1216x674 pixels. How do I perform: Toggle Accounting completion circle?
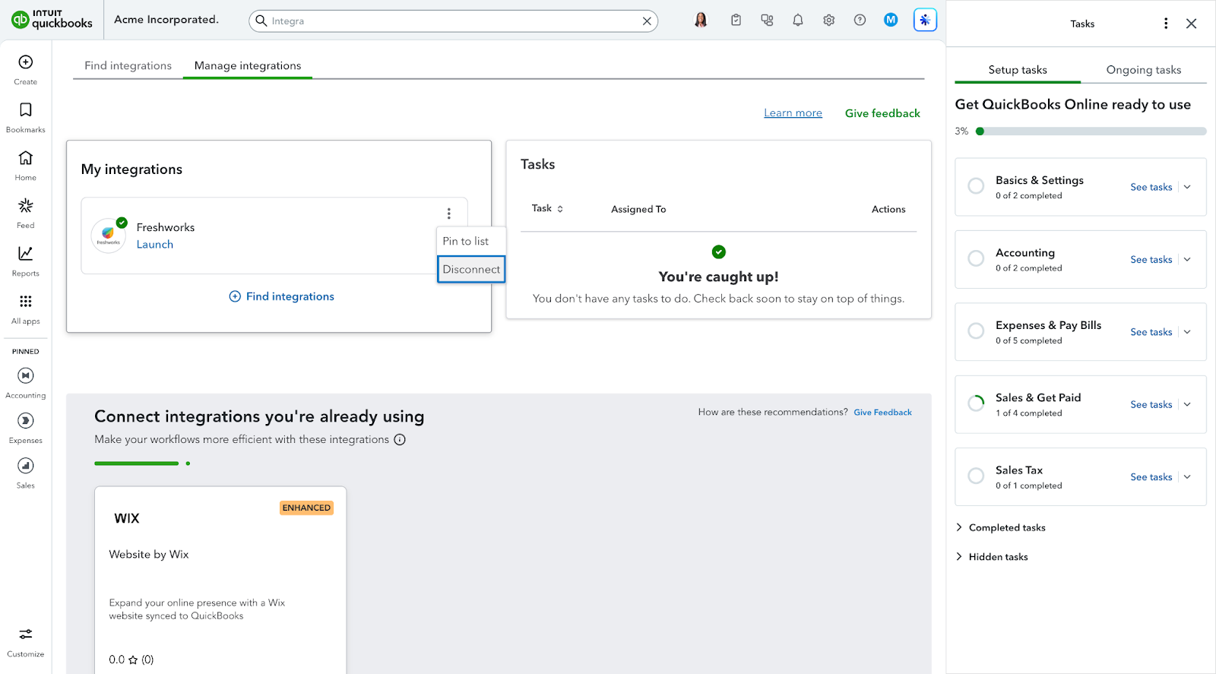[976, 258]
